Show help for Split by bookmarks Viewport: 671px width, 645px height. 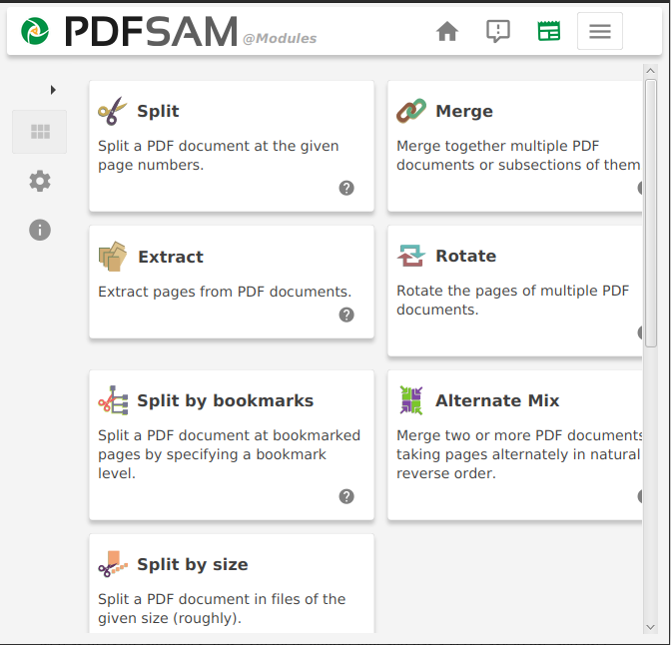(346, 496)
